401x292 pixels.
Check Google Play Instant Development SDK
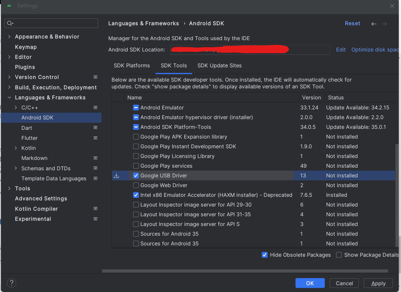coord(136,146)
